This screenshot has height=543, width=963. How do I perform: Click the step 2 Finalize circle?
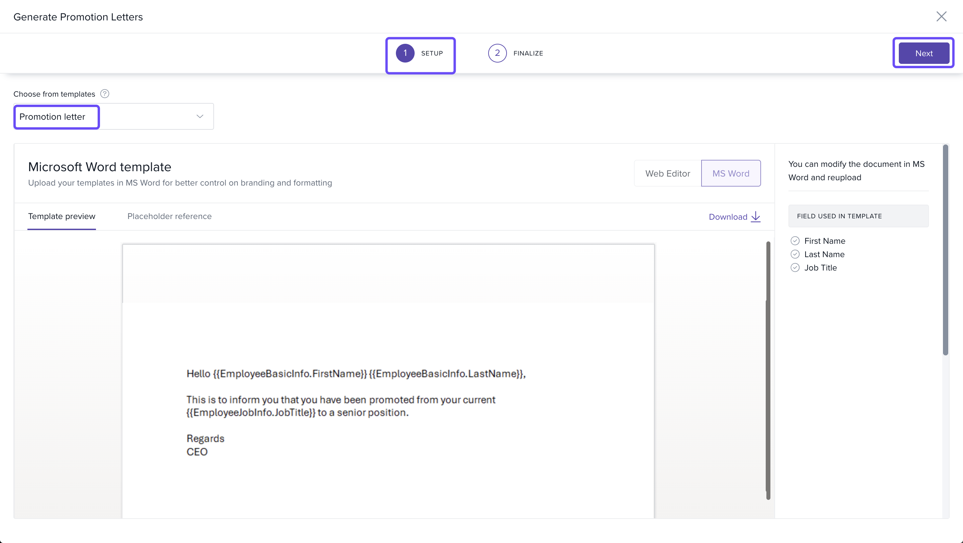coord(497,53)
